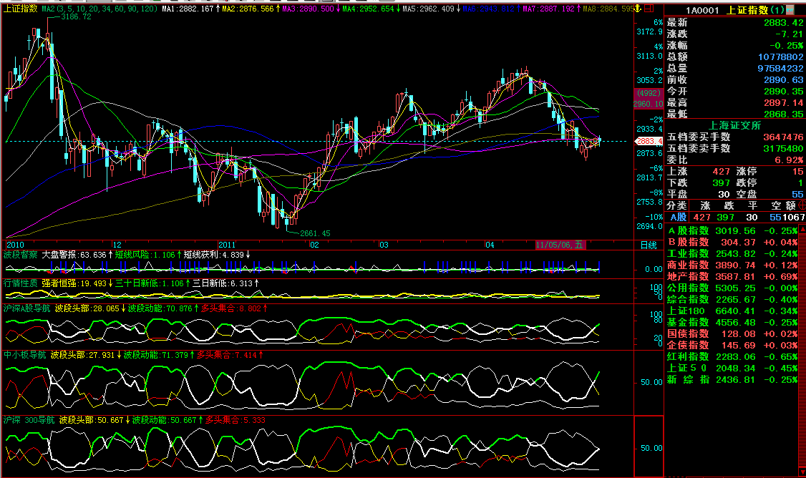Click the 五档委卖手数 value 3175480
Viewport: 806px width, 478px height.
(783, 149)
